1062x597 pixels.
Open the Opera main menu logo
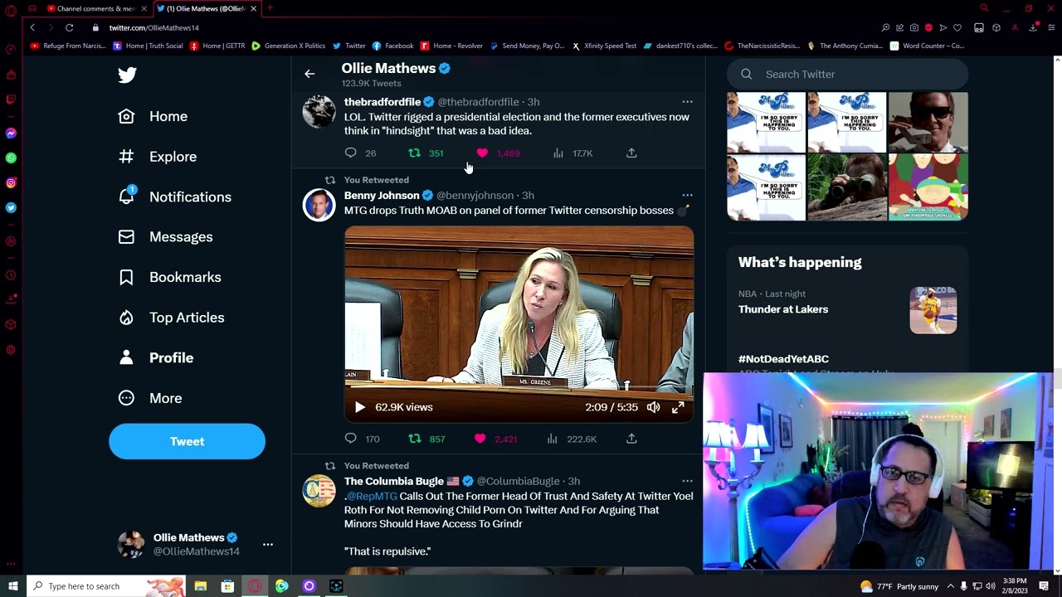click(11, 10)
